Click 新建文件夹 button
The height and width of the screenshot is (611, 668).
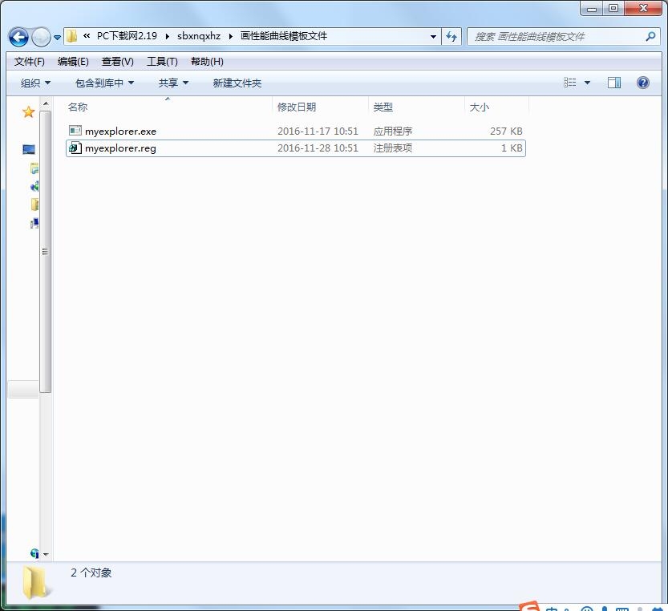[237, 83]
